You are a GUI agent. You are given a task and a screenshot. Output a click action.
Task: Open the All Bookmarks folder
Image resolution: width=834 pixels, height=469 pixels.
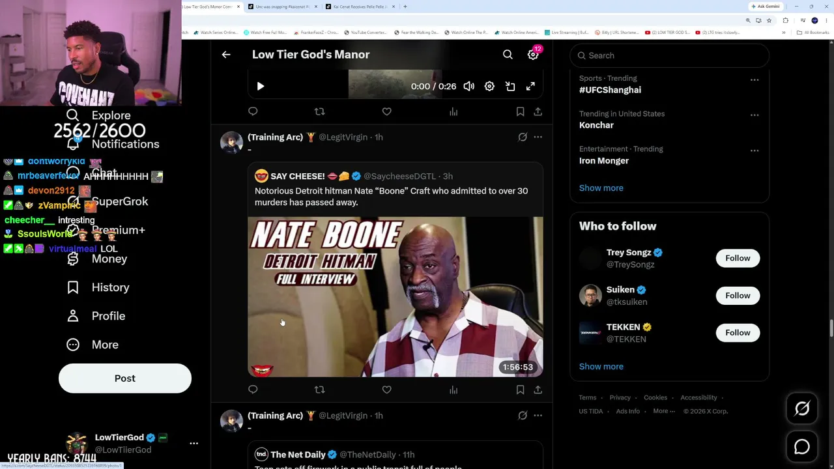coord(812,32)
